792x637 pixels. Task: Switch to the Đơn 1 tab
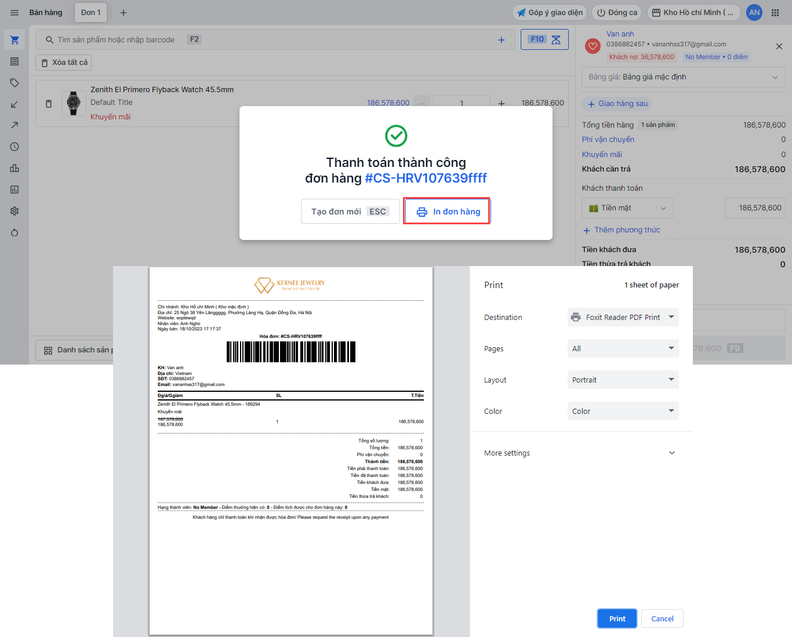pyautogui.click(x=91, y=13)
